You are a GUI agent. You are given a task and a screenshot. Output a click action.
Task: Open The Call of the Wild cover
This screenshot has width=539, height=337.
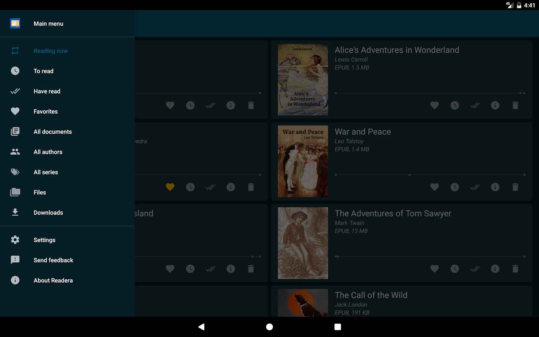pos(303,303)
